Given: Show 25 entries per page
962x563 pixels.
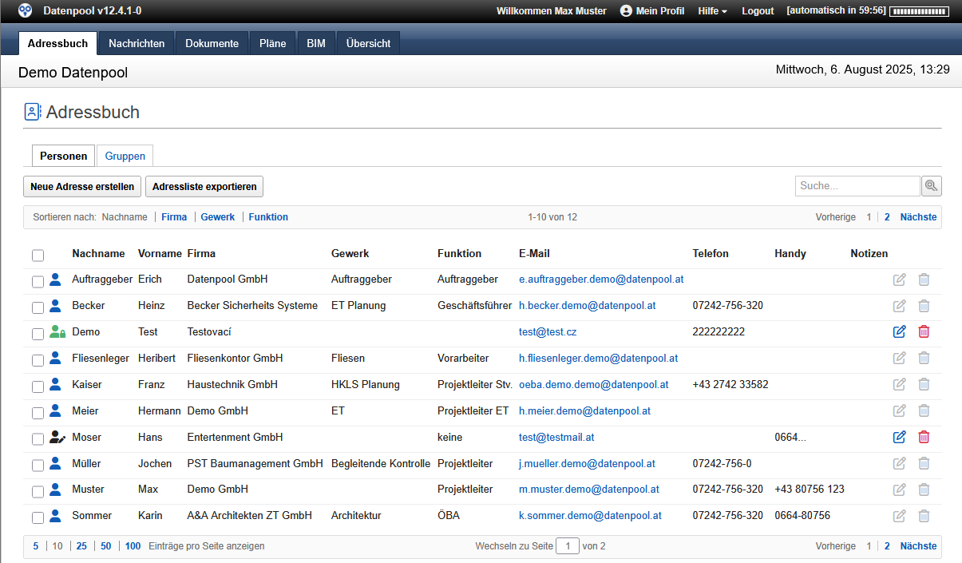Looking at the screenshot, I should pos(81,546).
